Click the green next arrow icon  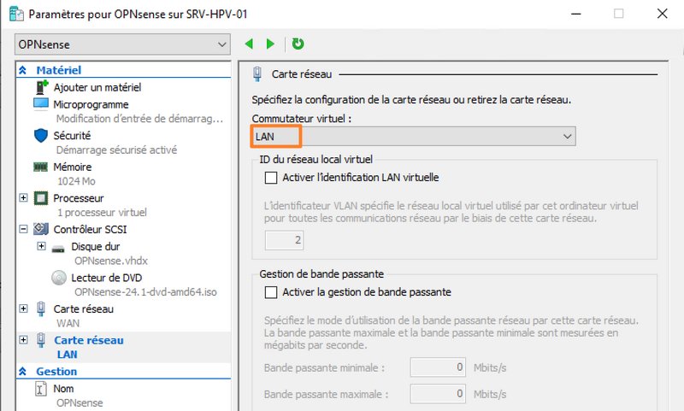click(270, 44)
